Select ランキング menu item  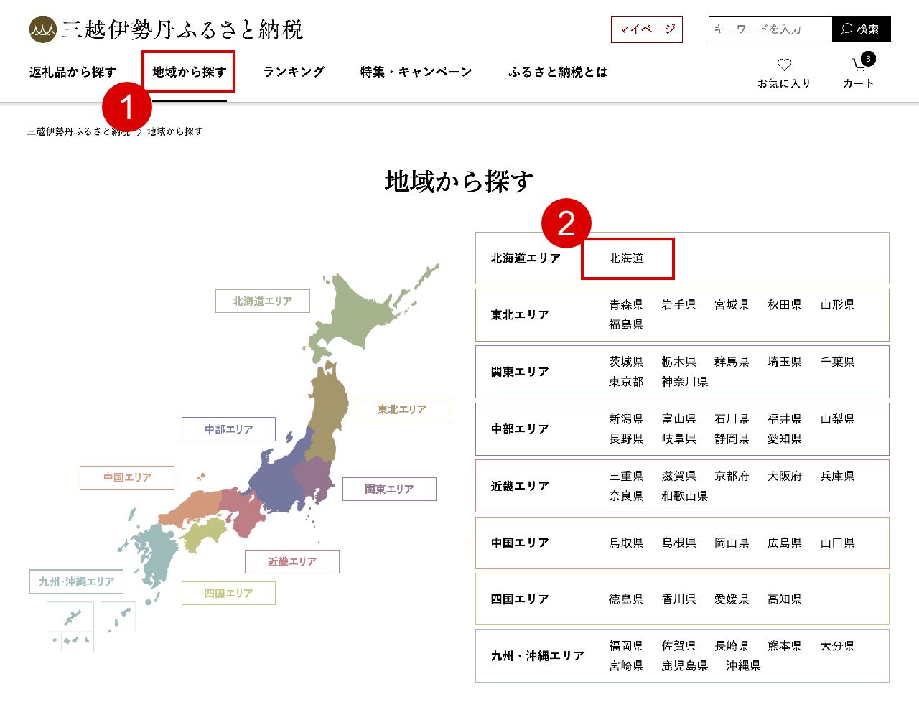point(294,72)
